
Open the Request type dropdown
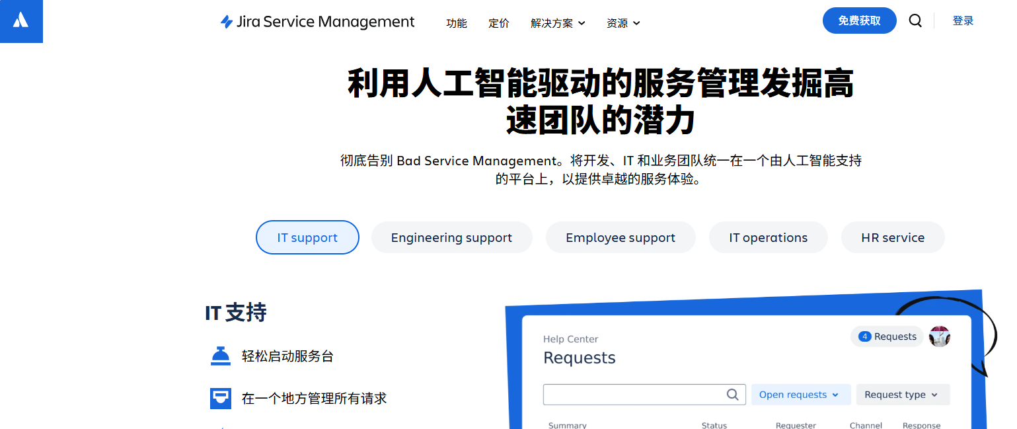coord(903,395)
